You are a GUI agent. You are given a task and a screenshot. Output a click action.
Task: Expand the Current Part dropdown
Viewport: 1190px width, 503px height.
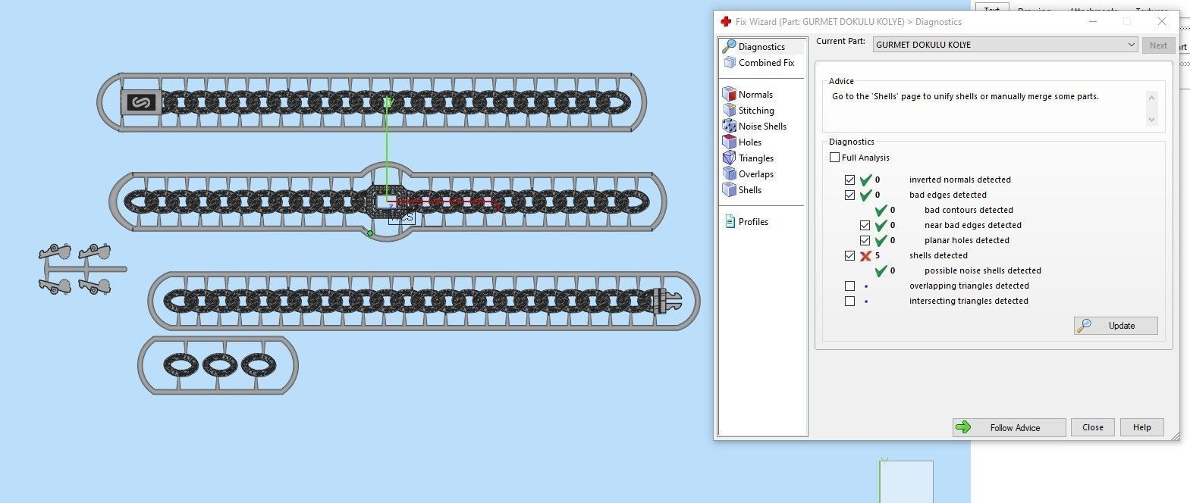coord(1131,45)
